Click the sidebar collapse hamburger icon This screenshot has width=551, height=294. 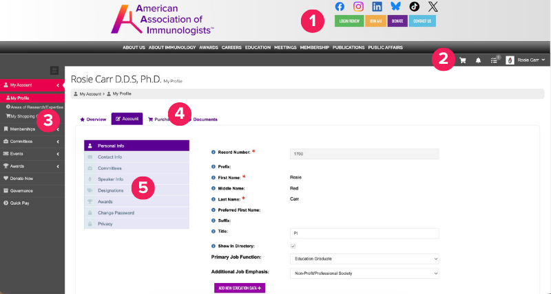pos(54,70)
